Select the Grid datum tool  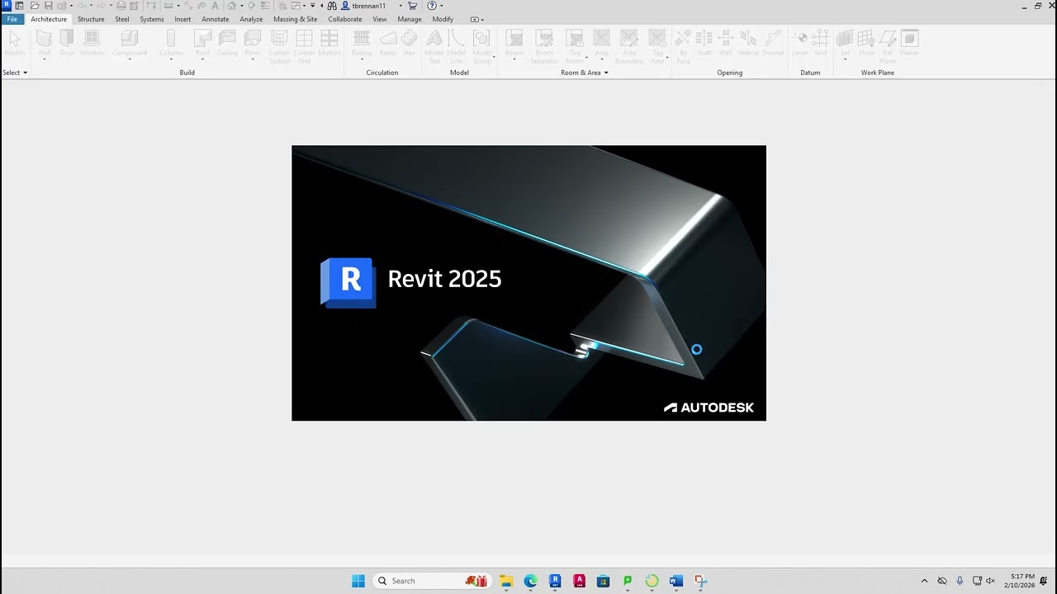tap(821, 44)
